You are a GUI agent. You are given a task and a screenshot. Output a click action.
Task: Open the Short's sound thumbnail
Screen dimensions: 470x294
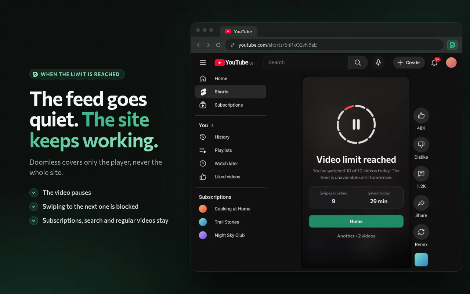tap(421, 259)
